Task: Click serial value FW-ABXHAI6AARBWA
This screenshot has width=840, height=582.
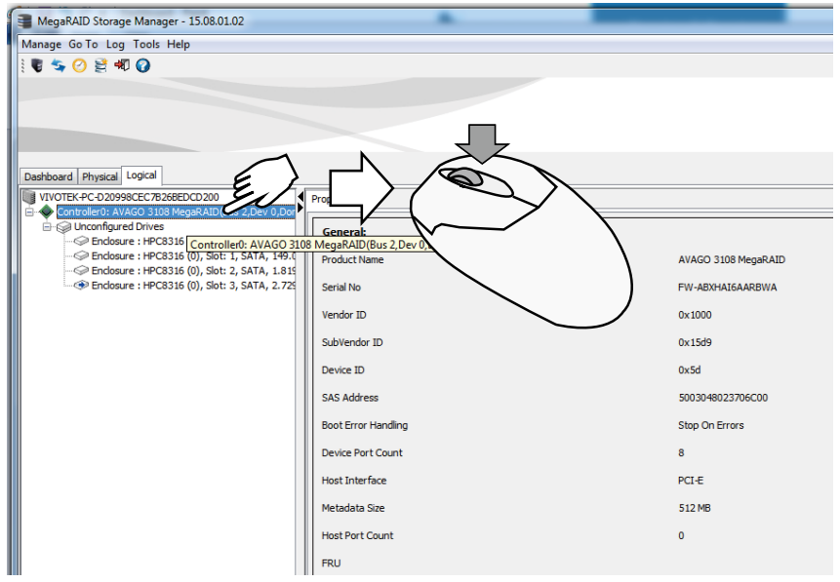Action: [x=728, y=288]
